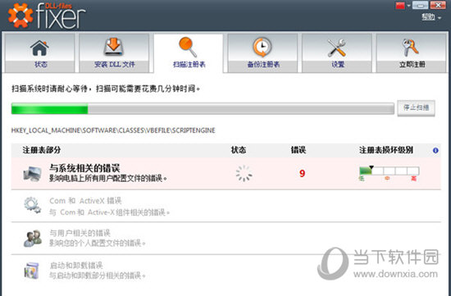
Task: Click the software box icon for 启动和卸载错误
Action: click(x=31, y=271)
